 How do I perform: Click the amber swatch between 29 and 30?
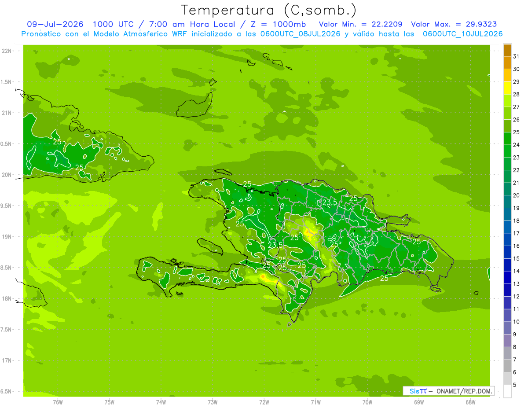click(507, 75)
